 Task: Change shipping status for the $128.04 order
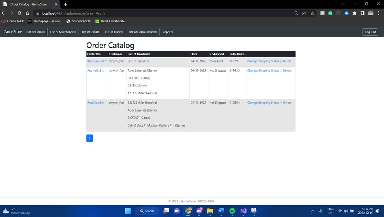pos(263,103)
